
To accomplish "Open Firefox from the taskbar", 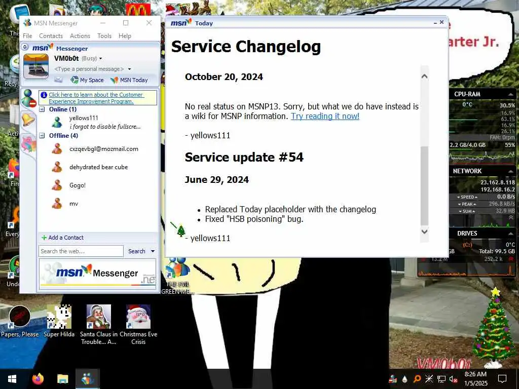I will [38, 379].
